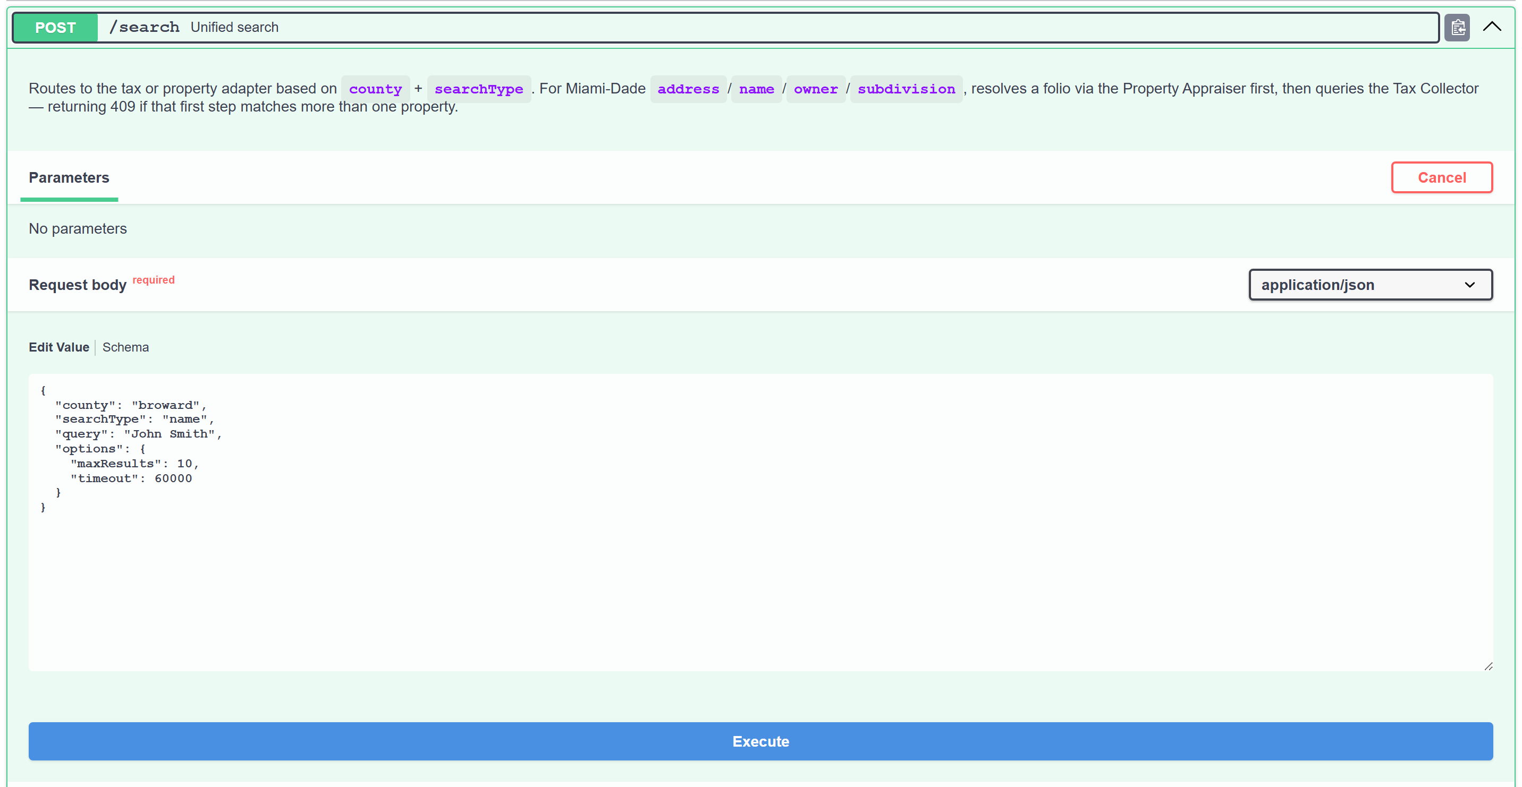Click the 'county' code tag in description
This screenshot has width=1522, height=787.
click(x=375, y=89)
